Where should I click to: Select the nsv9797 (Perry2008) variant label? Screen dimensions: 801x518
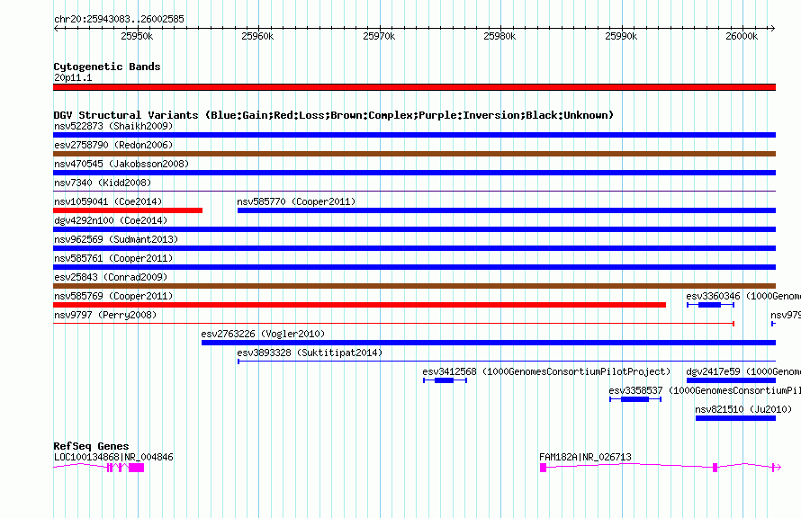[105, 315]
